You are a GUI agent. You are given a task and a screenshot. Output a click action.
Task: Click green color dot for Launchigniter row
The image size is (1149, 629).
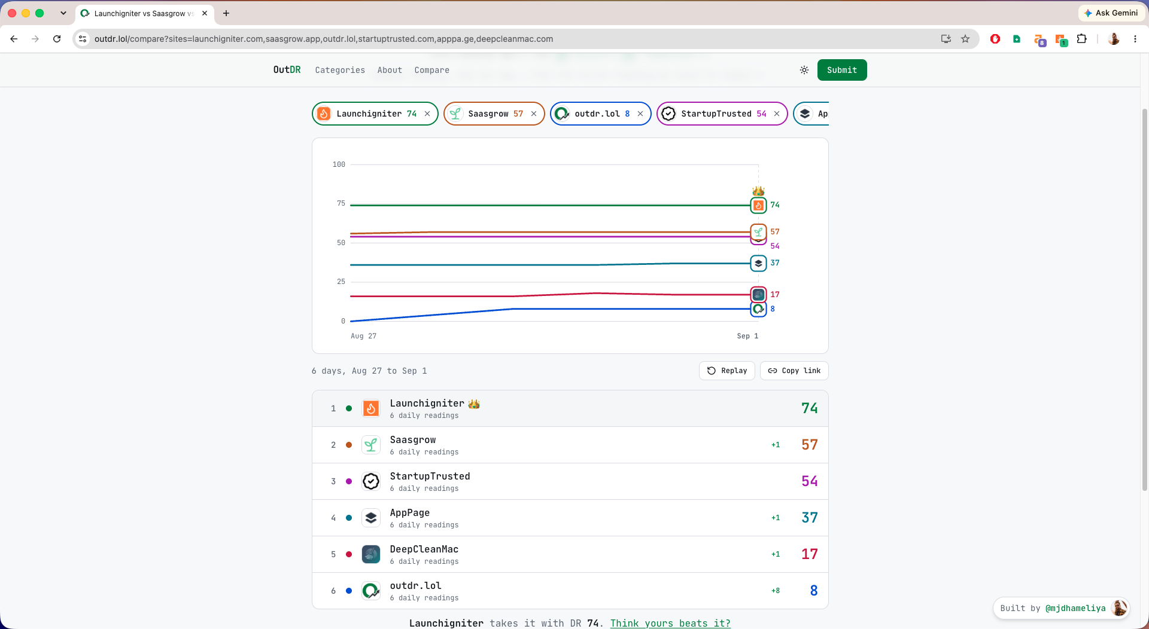coord(349,408)
